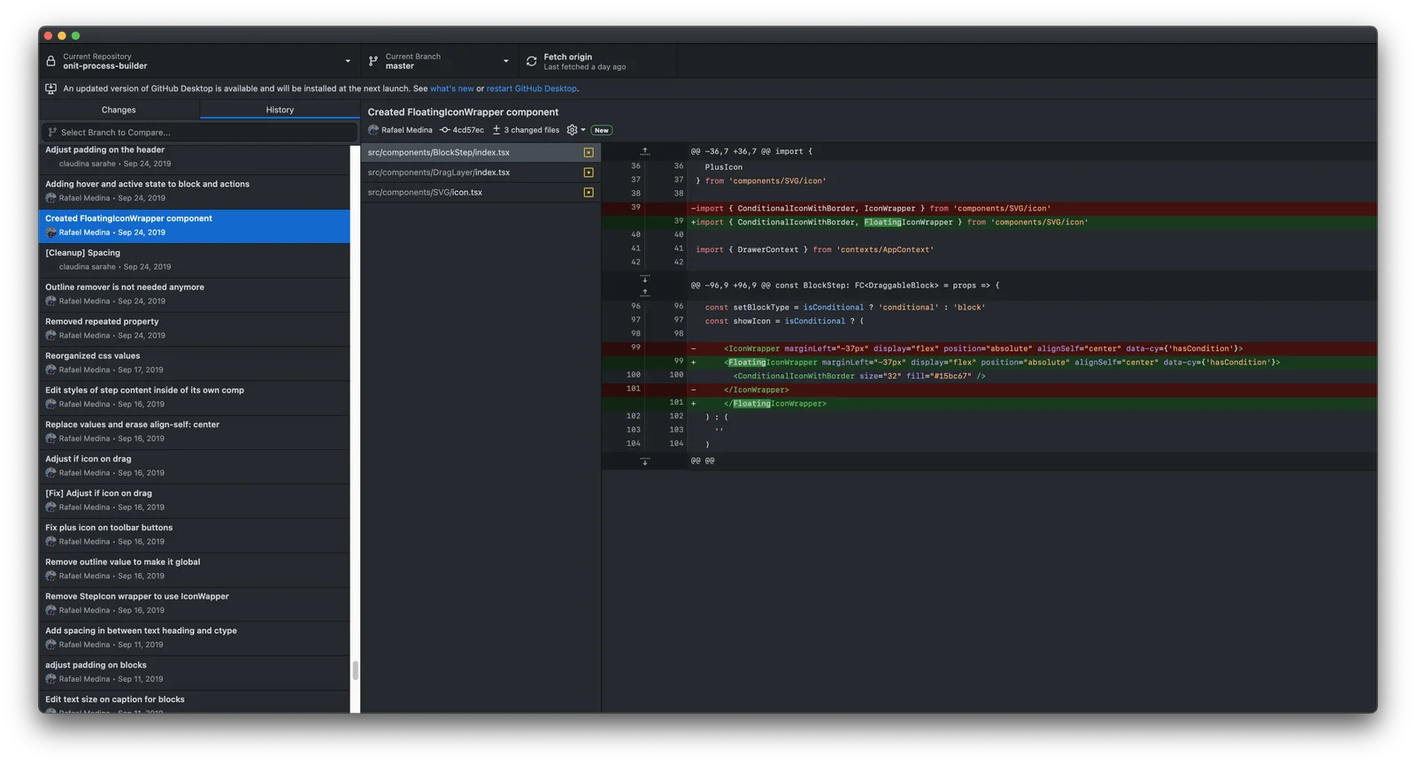
Task: Expand diff upward above line 96
Action: click(x=644, y=291)
